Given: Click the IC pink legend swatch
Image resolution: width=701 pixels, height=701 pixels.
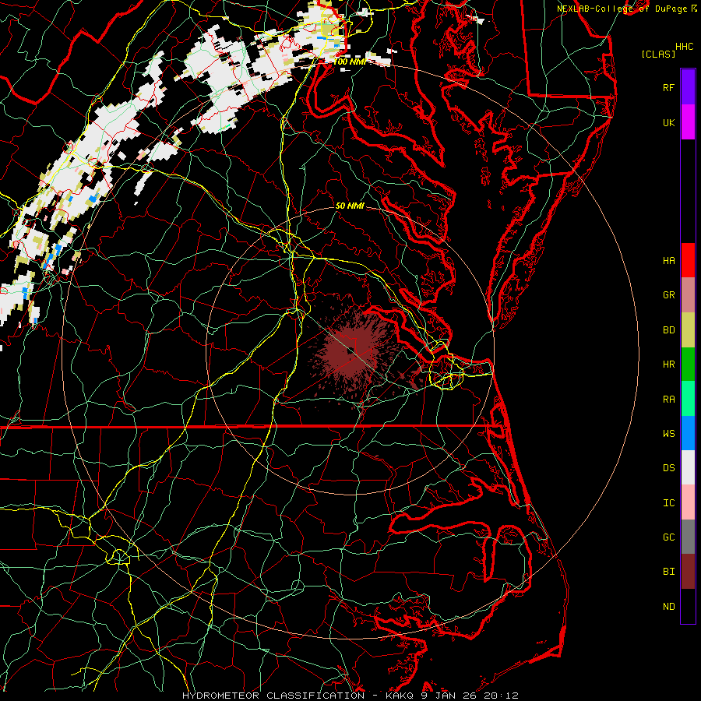Looking at the screenshot, I should 688,502.
